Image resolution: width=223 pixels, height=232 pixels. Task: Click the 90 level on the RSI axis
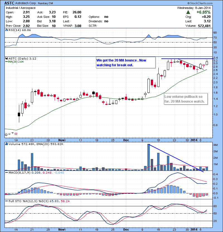point(215,32)
